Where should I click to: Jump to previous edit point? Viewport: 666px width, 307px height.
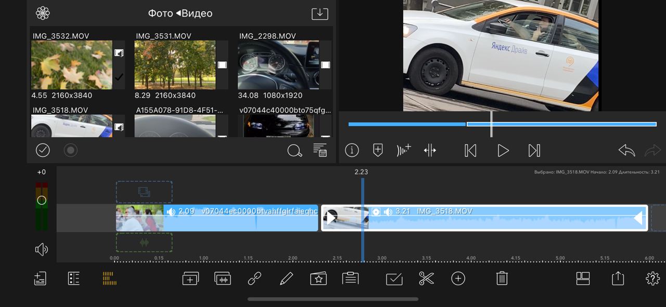tap(470, 151)
